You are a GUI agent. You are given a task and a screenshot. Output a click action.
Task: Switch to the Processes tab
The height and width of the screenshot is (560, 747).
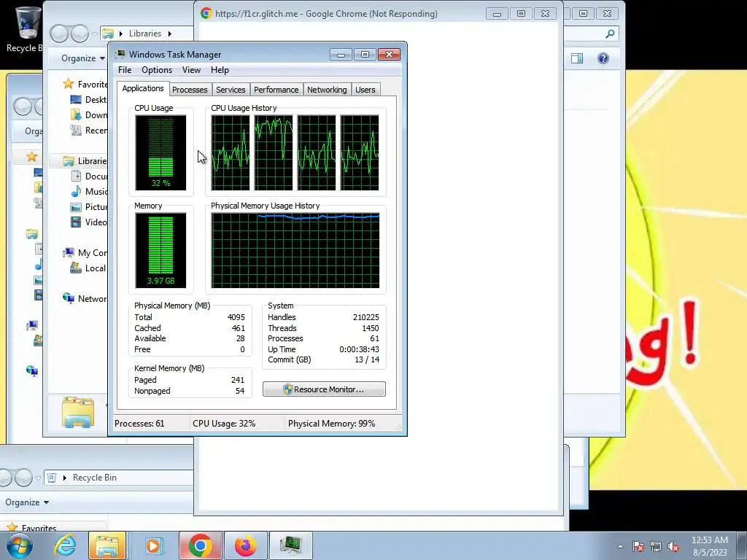190,90
